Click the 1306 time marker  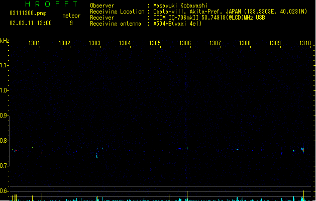(x=185, y=43)
